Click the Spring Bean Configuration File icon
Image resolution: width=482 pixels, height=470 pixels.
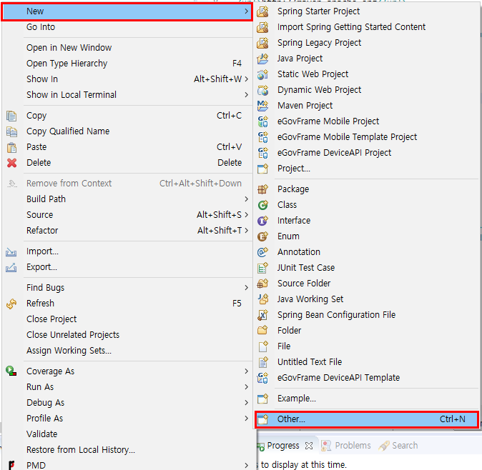pos(262,315)
